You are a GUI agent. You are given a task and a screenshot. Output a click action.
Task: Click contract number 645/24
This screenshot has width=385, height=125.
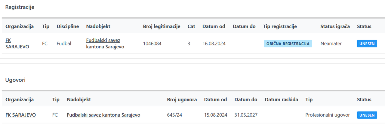[174, 115]
